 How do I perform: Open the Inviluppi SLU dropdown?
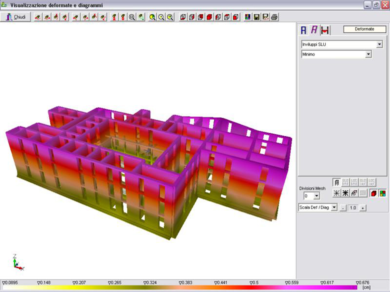point(379,44)
